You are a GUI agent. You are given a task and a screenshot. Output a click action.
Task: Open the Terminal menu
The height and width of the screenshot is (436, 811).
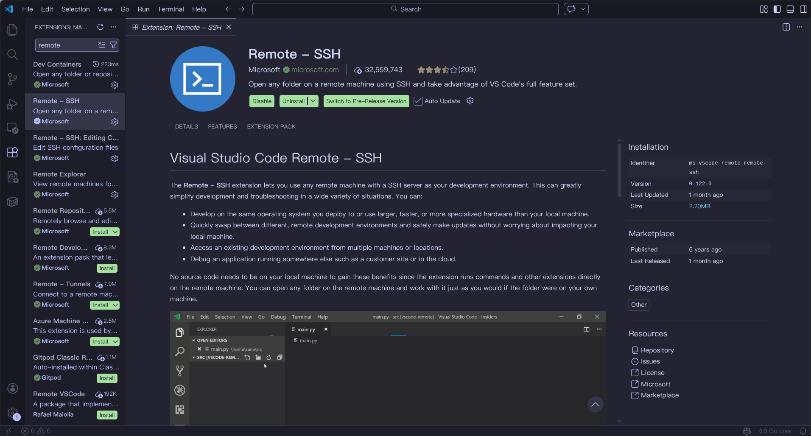point(171,9)
